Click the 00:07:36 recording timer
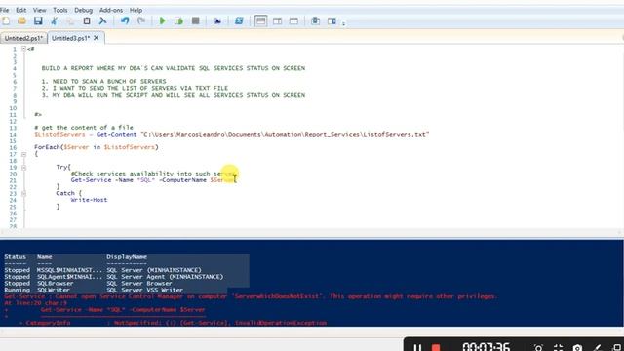Image resolution: width=624 pixels, height=351 pixels. click(486, 347)
